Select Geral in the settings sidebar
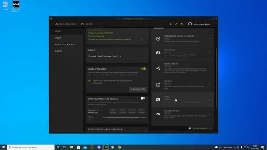267x150 pixels. [x=58, y=31]
